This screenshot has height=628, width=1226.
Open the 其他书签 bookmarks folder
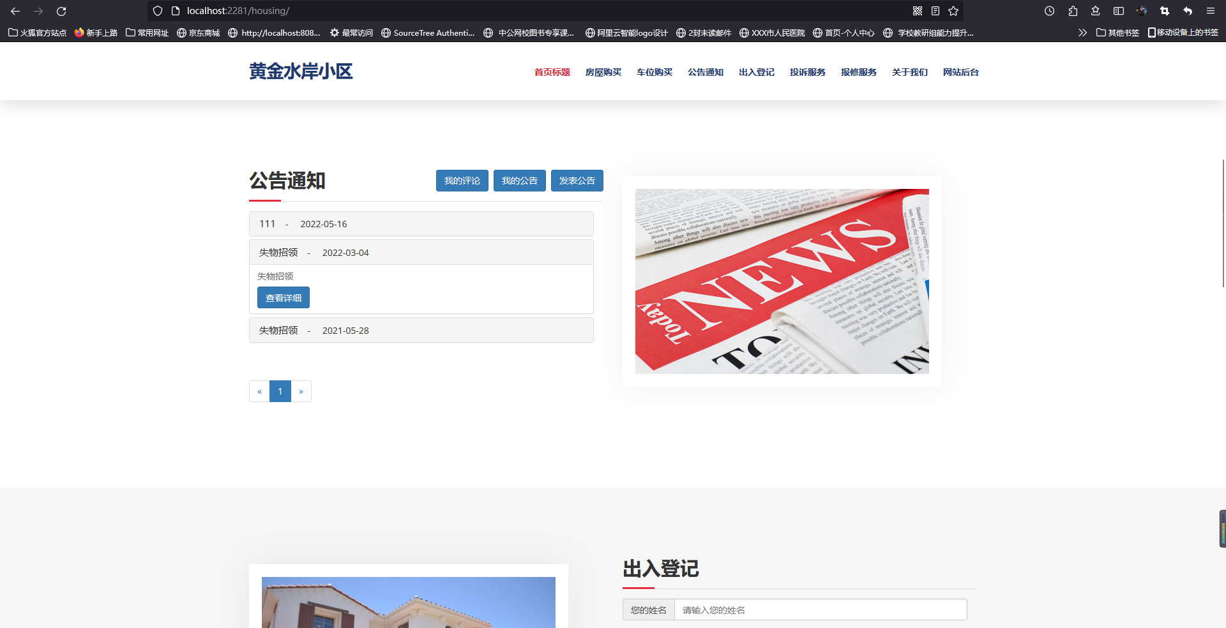[1116, 33]
